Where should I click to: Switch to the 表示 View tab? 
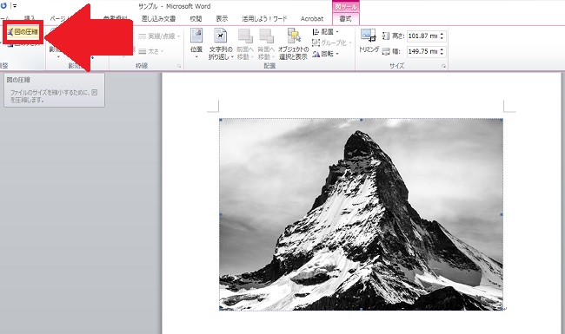coord(222,19)
